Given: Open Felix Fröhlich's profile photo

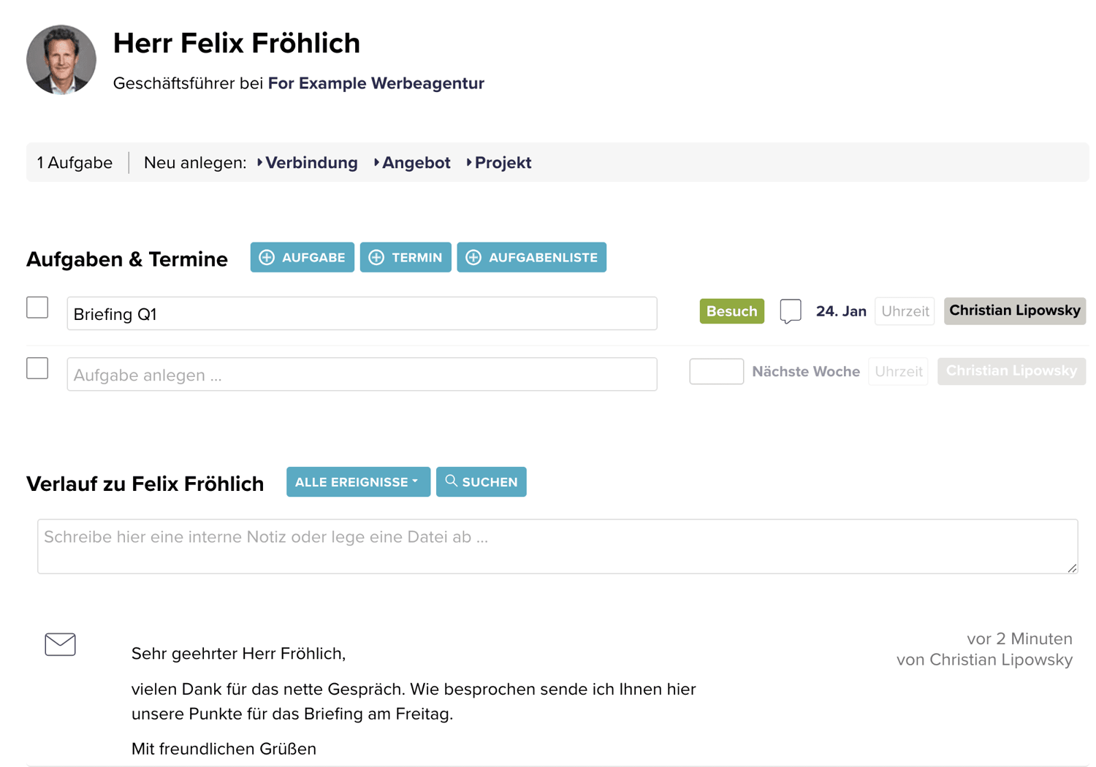Looking at the screenshot, I should [61, 59].
